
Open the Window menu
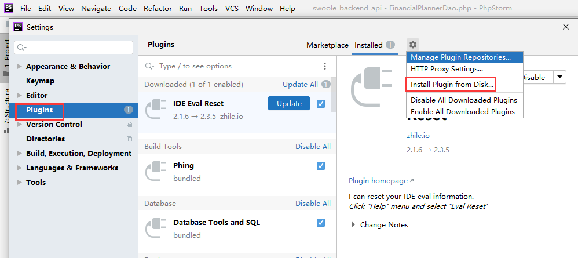[x=259, y=9]
